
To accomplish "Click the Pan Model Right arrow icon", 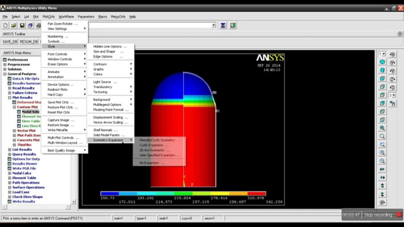I will pyautogui.click(x=383, y=178).
